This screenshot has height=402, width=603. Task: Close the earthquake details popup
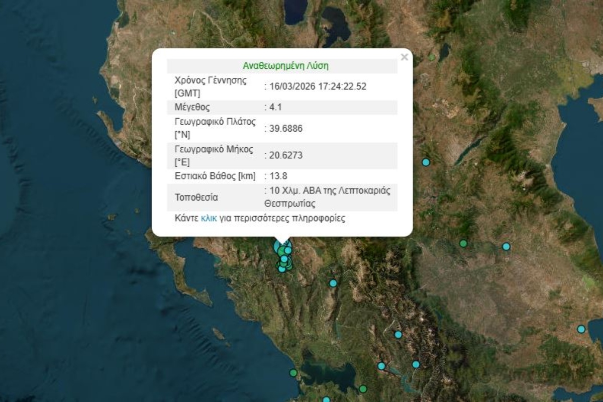[x=404, y=57]
